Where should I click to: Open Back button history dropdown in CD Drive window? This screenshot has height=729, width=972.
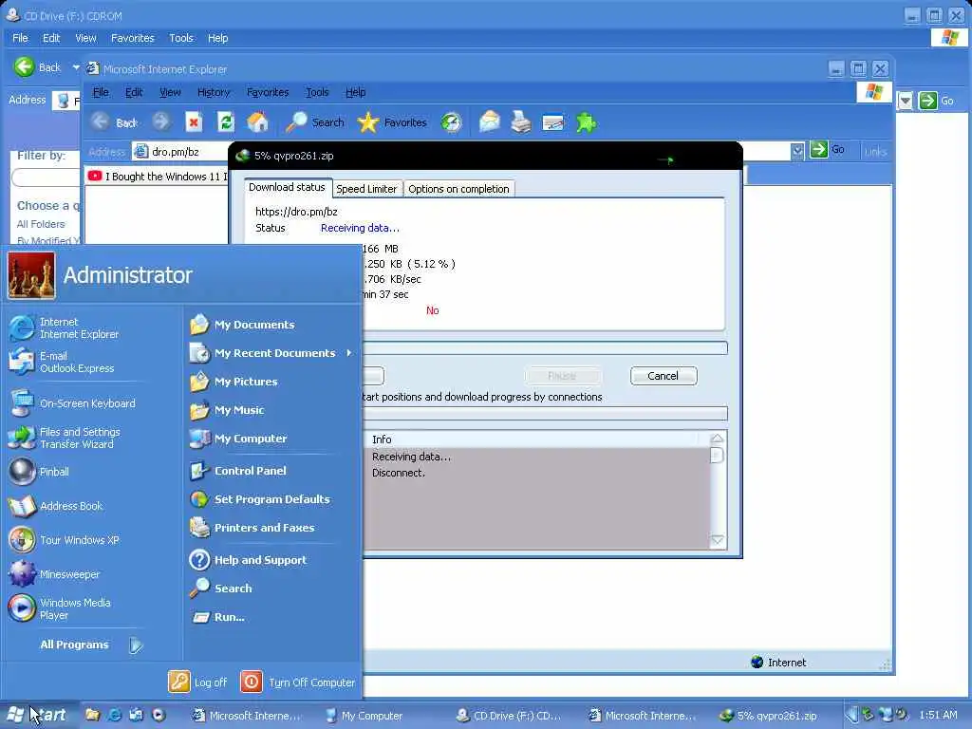point(76,67)
